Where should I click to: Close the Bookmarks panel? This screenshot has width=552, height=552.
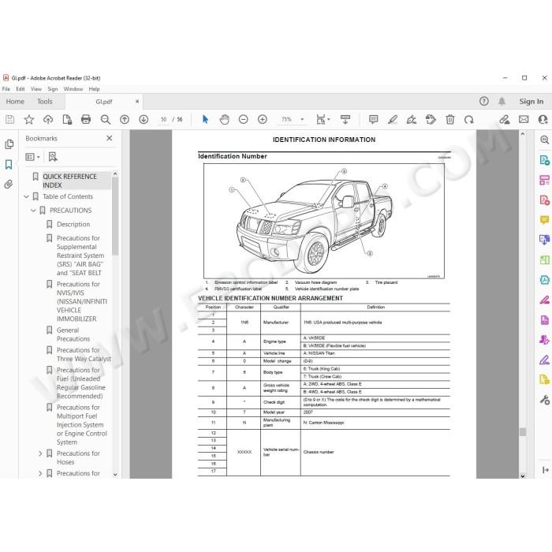click(x=110, y=138)
